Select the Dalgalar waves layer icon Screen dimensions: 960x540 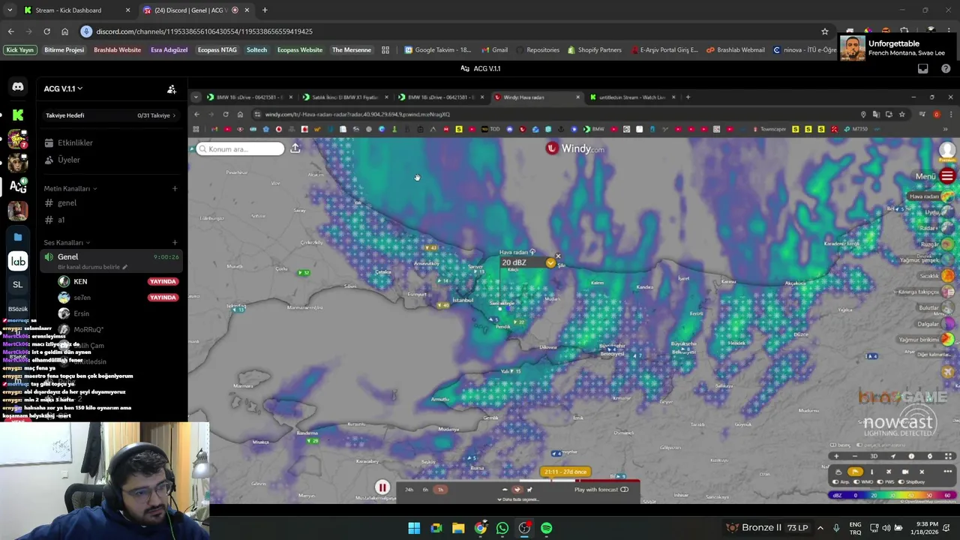948,324
